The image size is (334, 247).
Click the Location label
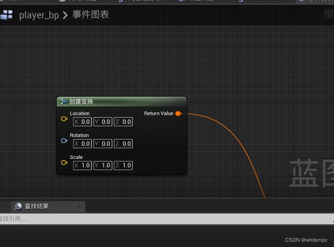click(80, 113)
